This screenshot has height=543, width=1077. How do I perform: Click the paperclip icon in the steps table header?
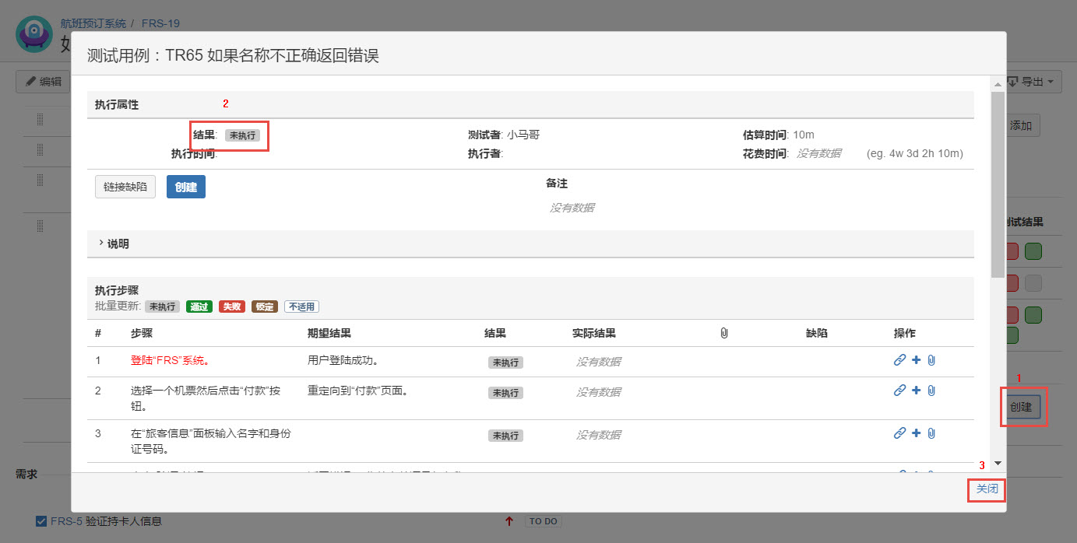tap(723, 333)
